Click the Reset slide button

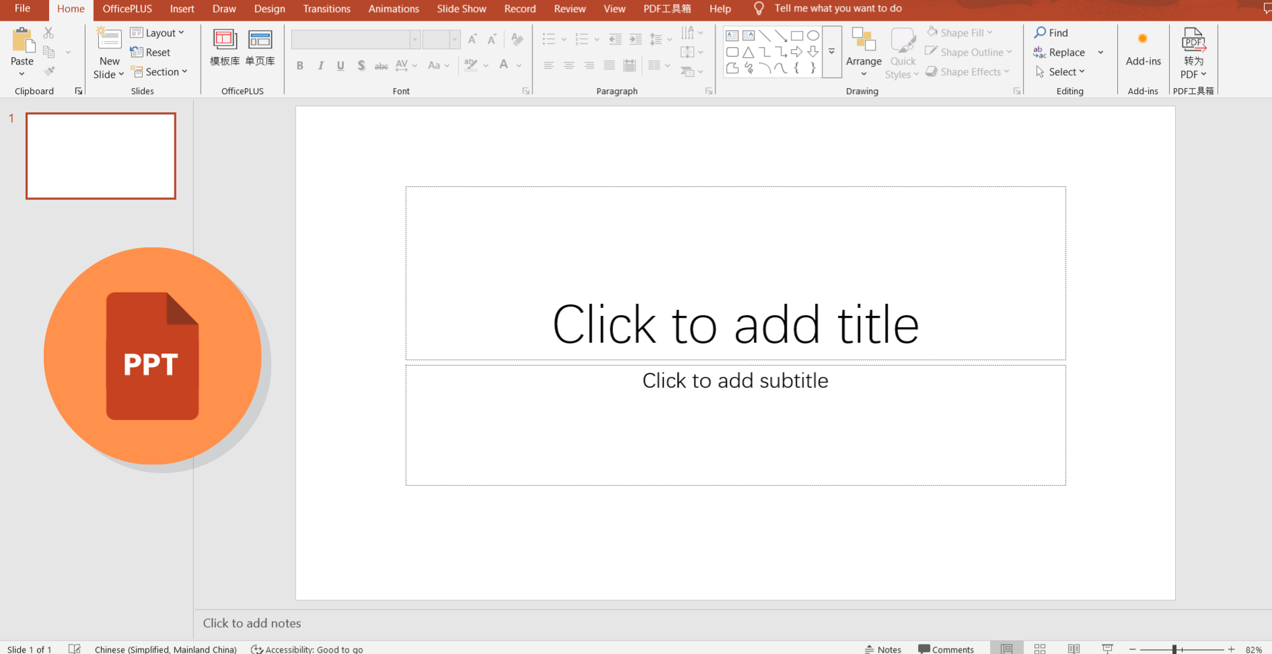151,52
